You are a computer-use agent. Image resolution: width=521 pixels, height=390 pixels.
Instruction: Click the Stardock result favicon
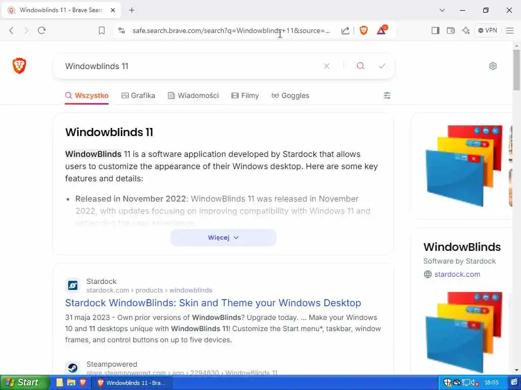point(73,285)
